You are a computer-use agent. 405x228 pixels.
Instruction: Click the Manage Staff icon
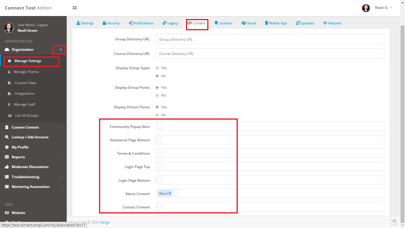[9, 104]
